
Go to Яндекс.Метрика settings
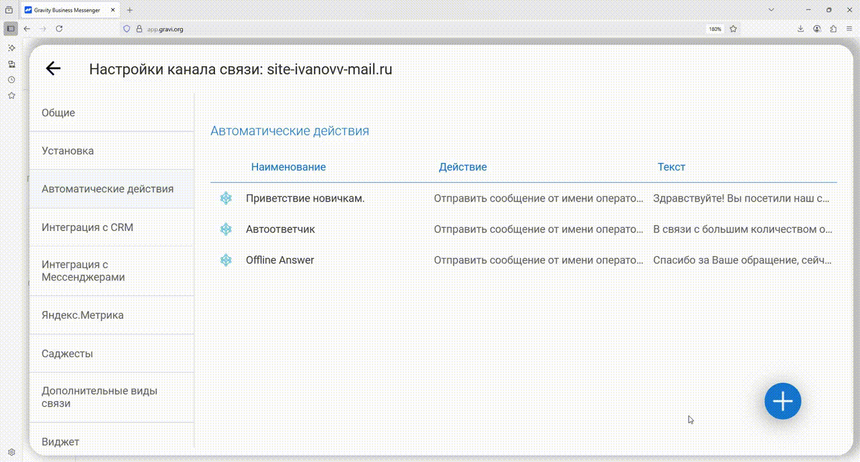pyautogui.click(x=82, y=315)
